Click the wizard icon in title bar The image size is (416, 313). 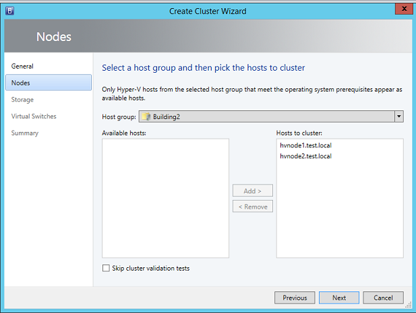pos(10,11)
